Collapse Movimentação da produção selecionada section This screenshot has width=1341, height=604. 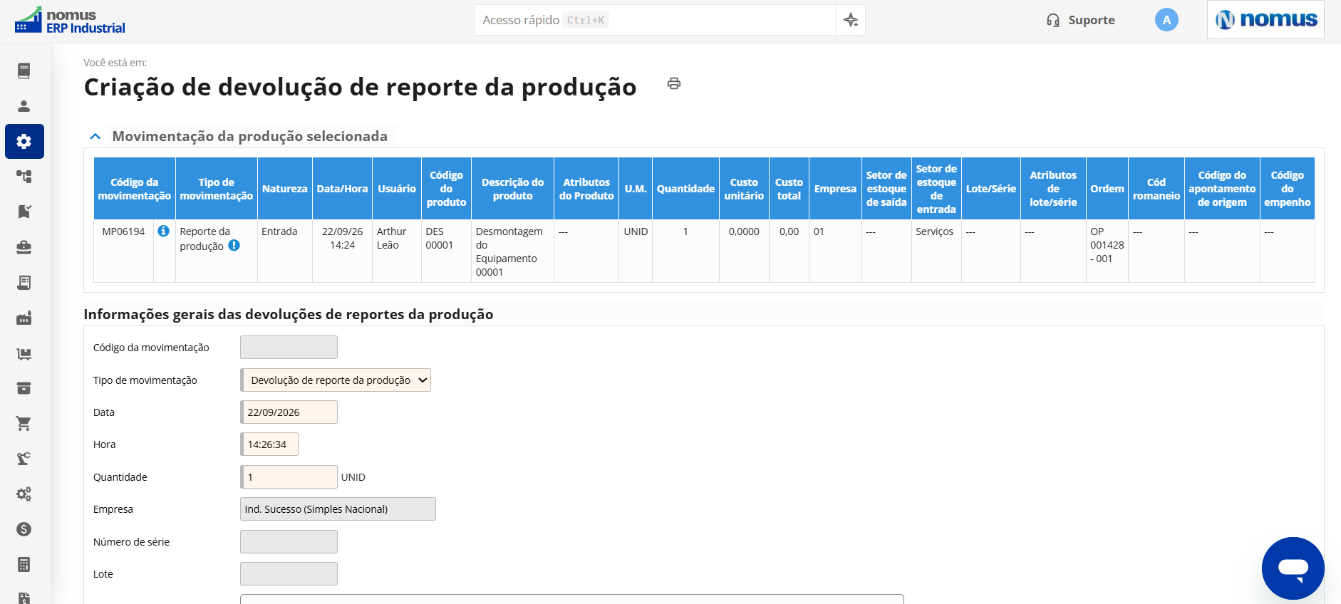coord(95,136)
